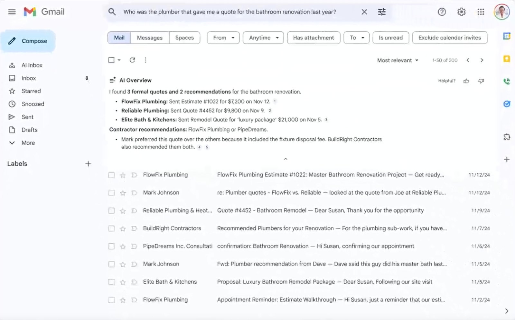The height and width of the screenshot is (320, 515).
Task: Create a new label with the plus
Action: 88,164
